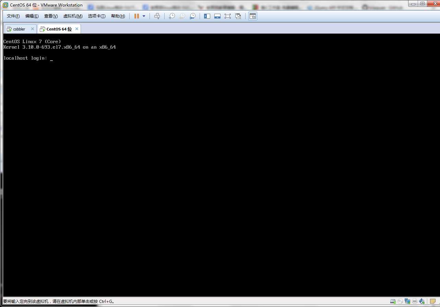The height and width of the screenshot is (307, 440).
Task: Enter full screen mode icon
Action: 228,16
